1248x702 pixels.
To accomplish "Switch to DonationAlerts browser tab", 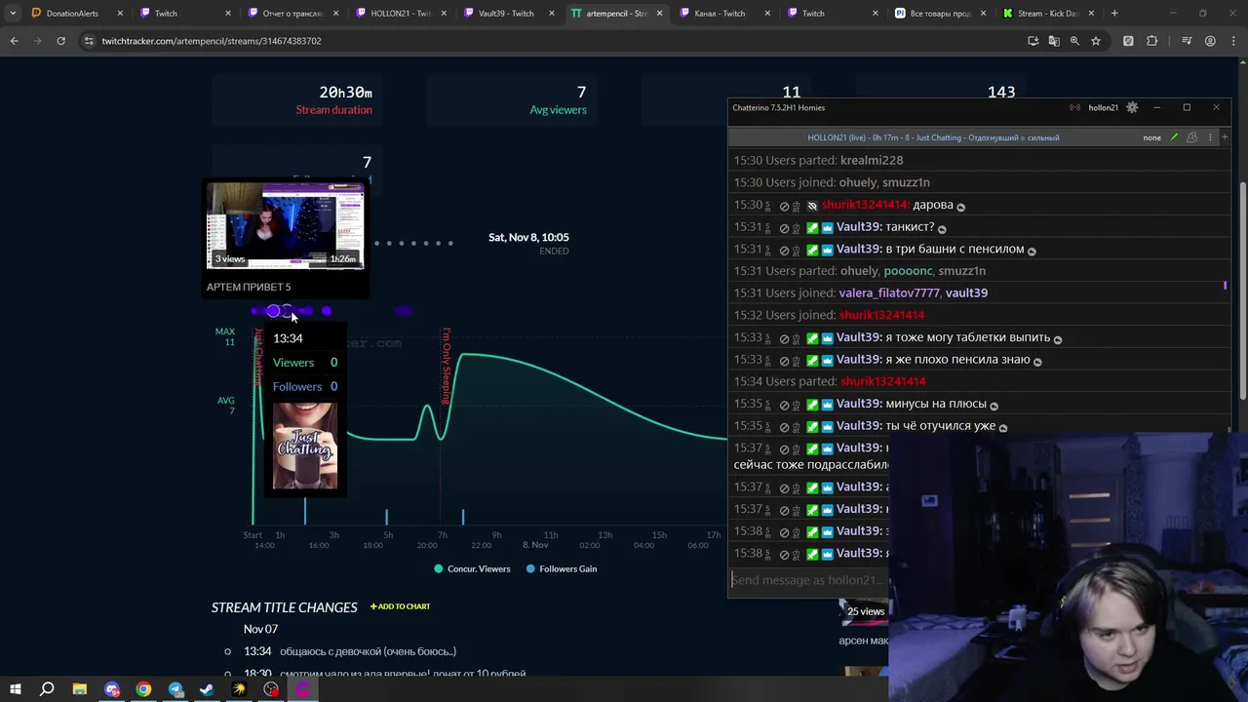I will click(72, 14).
